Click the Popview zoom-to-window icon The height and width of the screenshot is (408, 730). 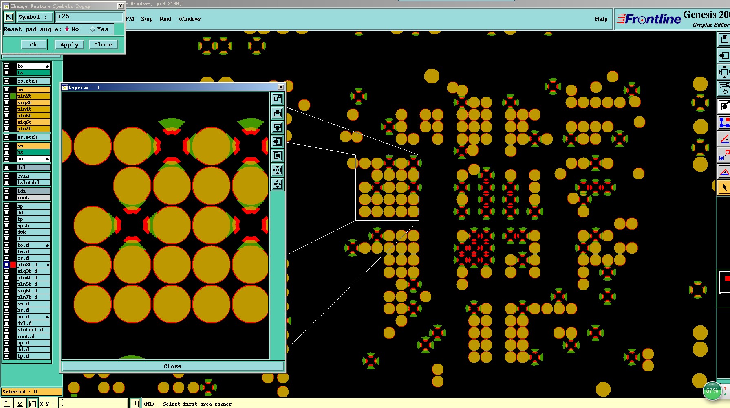pyautogui.click(x=277, y=99)
